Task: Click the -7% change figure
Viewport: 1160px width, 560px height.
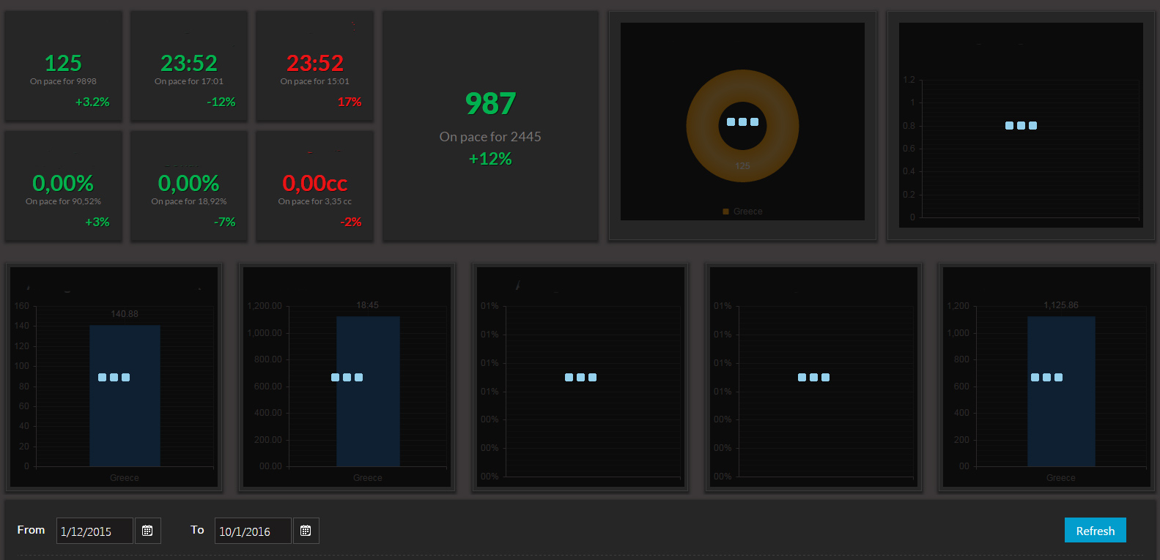Action: [x=225, y=222]
